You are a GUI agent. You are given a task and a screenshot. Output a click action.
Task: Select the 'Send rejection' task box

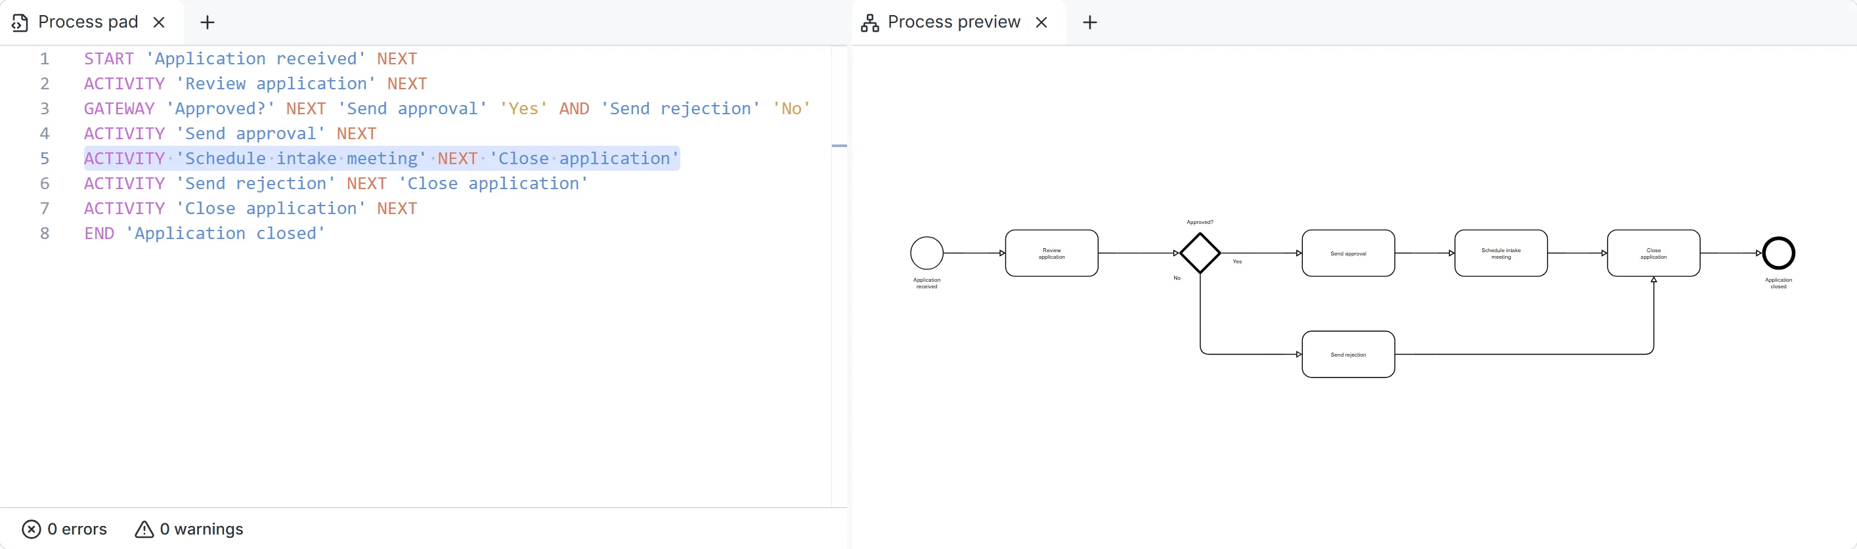[1348, 355]
